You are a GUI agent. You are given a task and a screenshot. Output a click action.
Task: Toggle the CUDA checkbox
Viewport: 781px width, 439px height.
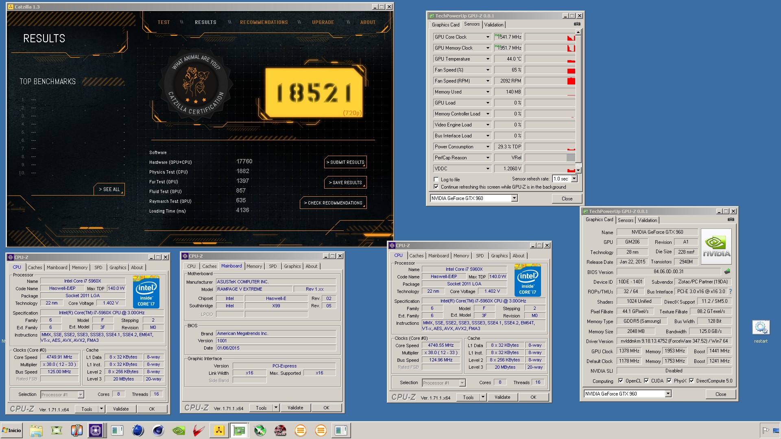(646, 381)
